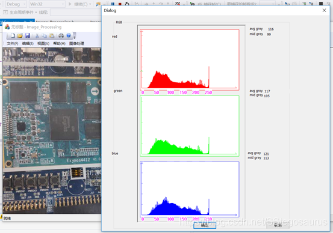The height and width of the screenshot is (233, 333).
Task: Click blue mid grey value 113
Action: coord(266,158)
